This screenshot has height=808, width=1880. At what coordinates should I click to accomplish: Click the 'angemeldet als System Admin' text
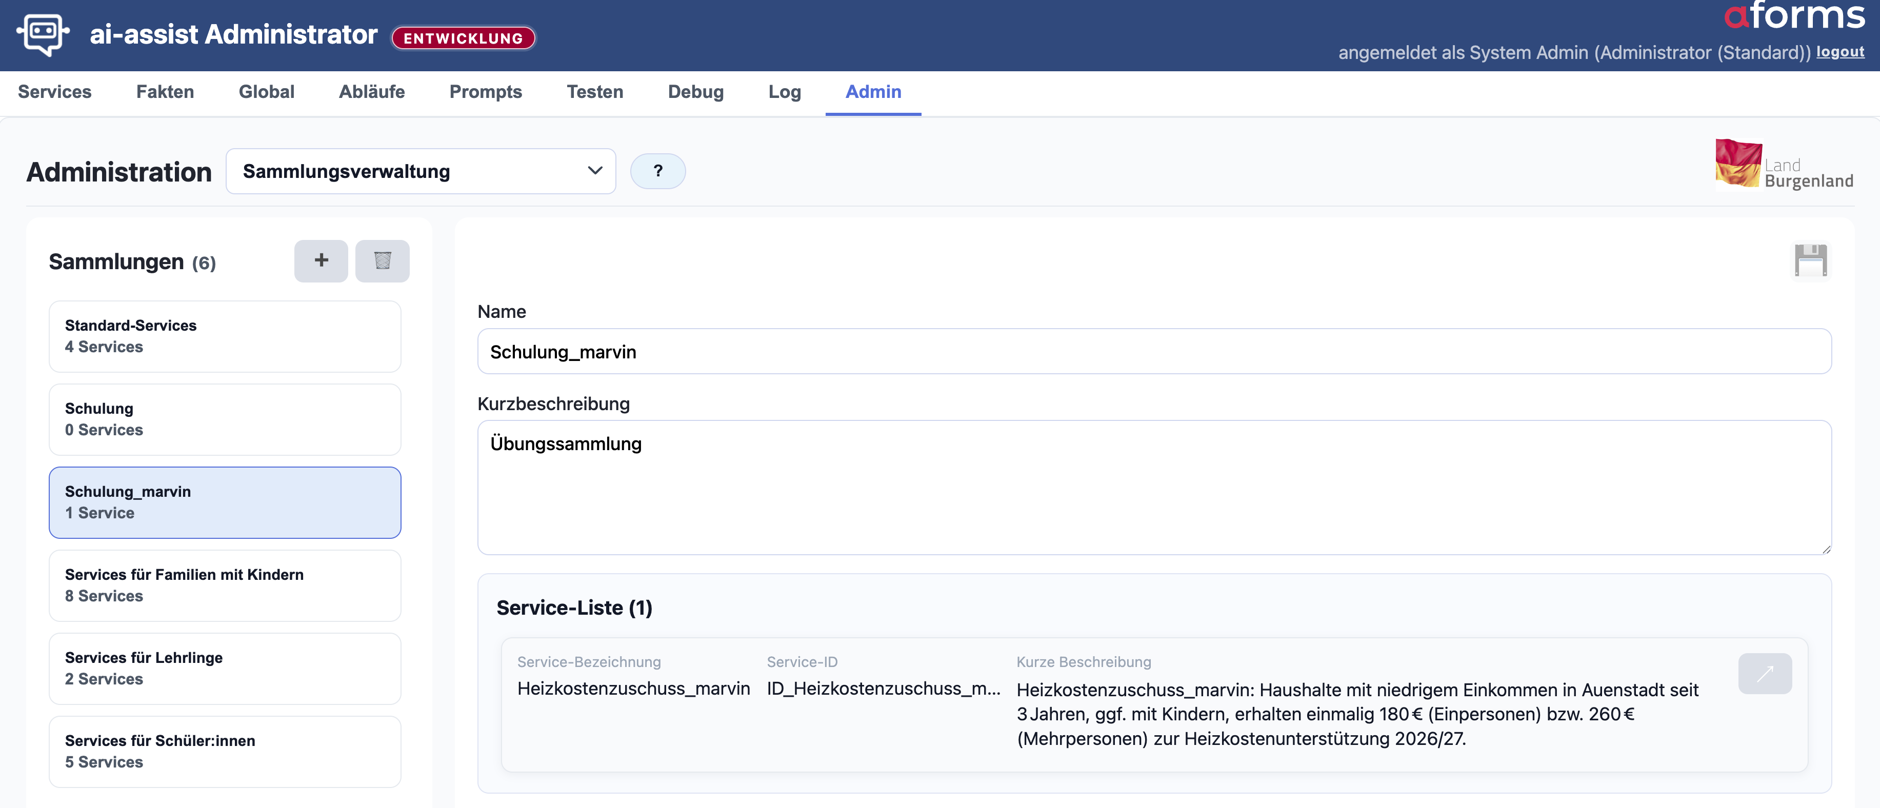(x=1574, y=53)
